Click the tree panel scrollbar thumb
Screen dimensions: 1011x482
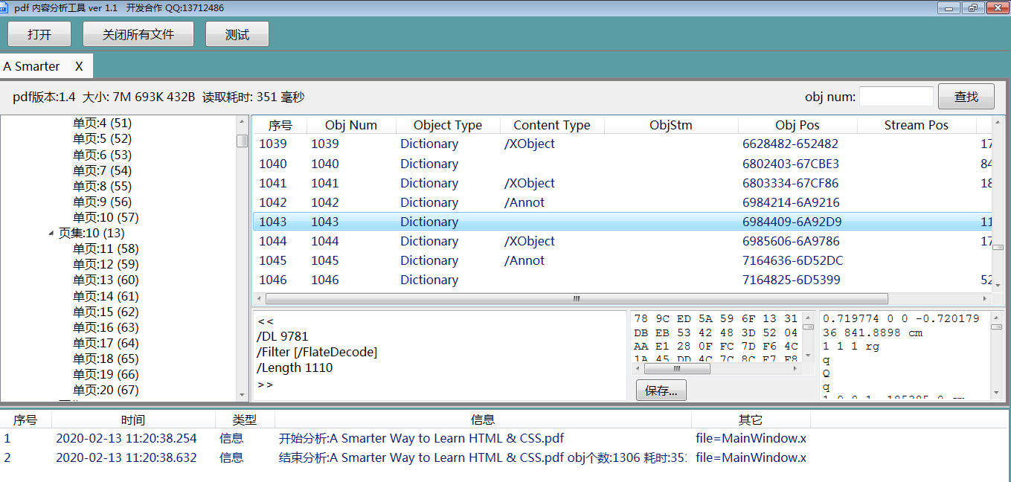(241, 141)
